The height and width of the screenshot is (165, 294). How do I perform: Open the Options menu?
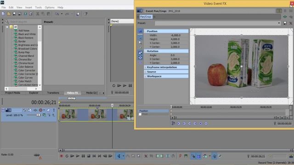coord(50,7)
